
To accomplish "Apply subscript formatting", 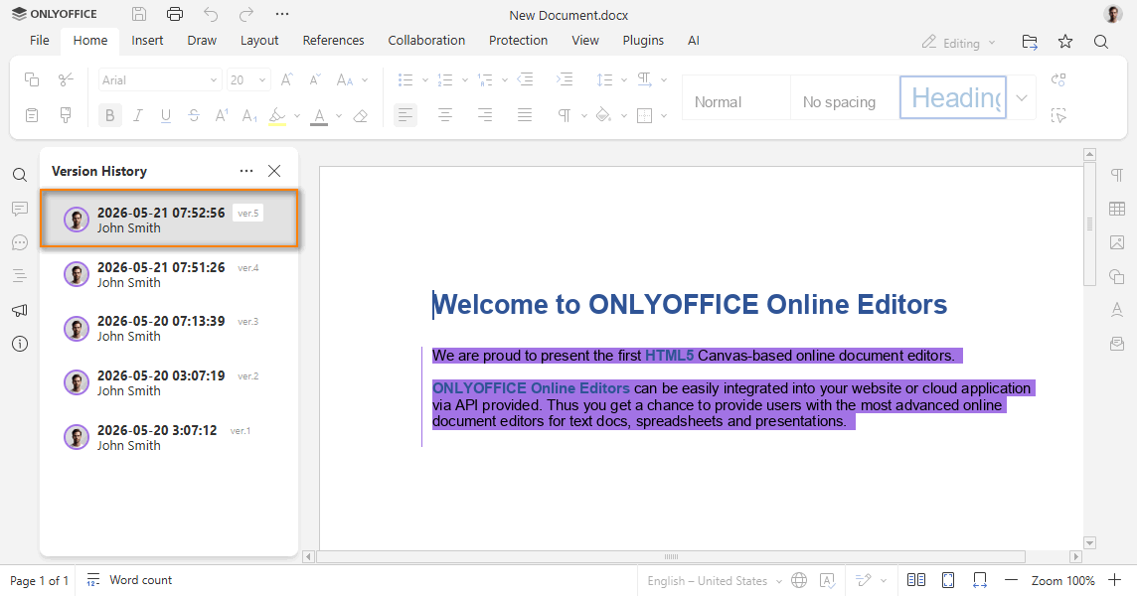I will click(249, 115).
